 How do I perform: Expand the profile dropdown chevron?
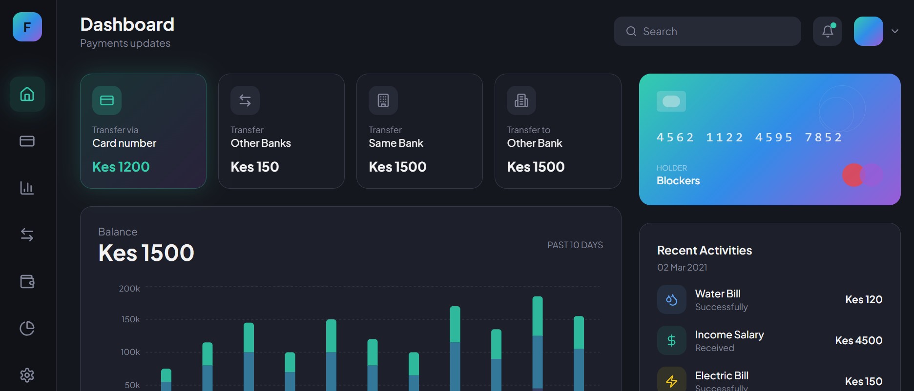tap(895, 31)
